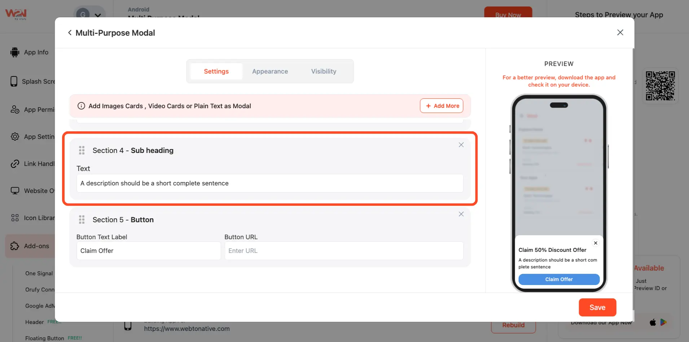Edit the Button Text Label field
Viewport: 689px width, 342px height.
pos(148,251)
